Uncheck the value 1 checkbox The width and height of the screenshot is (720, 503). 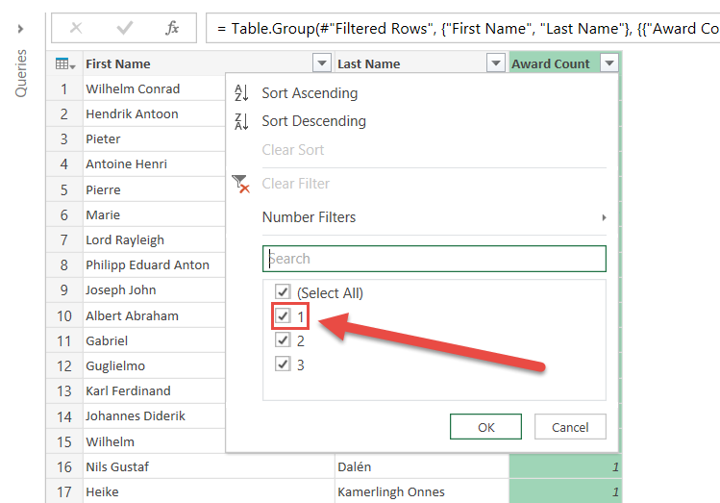pyautogui.click(x=283, y=316)
